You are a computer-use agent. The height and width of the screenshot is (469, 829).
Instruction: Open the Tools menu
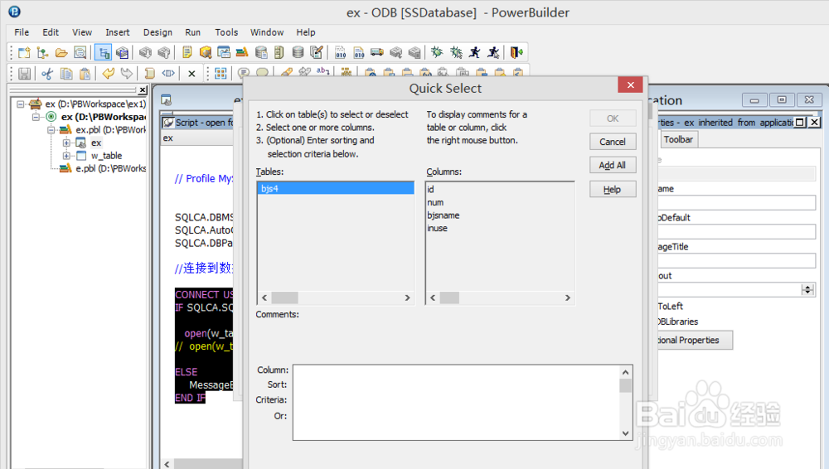226,32
